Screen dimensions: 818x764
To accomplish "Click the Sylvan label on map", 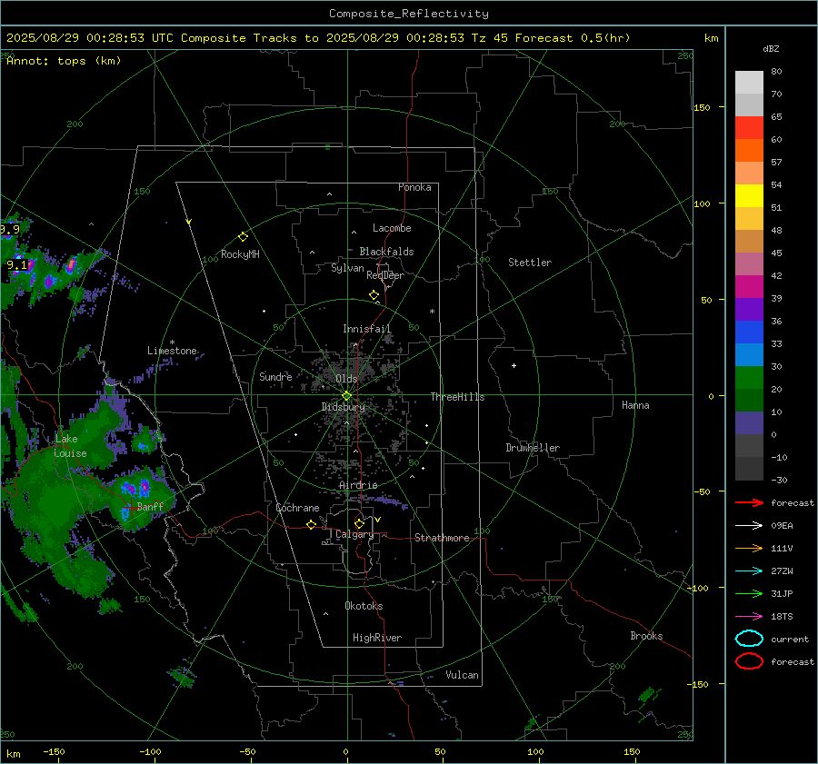I will pyautogui.click(x=347, y=268).
